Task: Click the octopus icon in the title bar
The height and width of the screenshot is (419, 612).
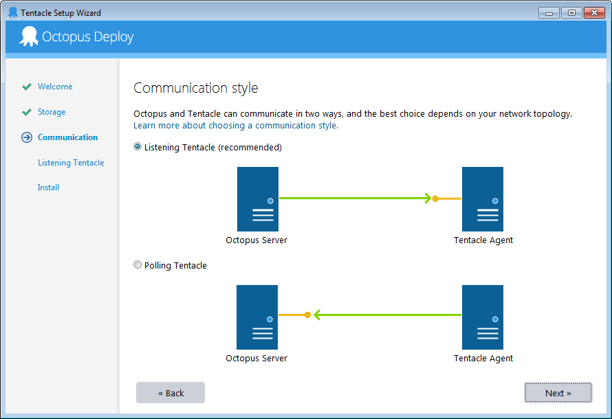Action: click(x=12, y=12)
